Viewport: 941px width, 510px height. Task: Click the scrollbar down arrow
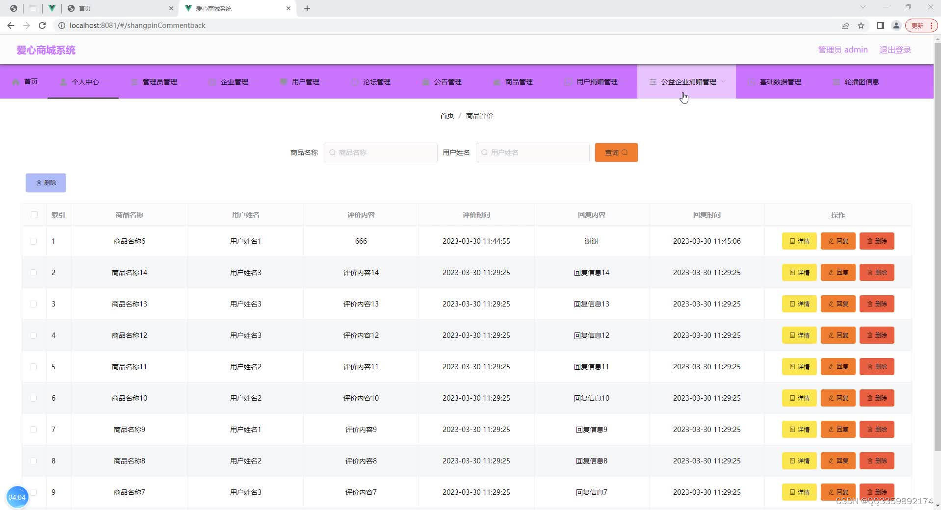(937, 506)
